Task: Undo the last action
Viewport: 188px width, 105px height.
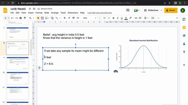Action: (12, 18)
